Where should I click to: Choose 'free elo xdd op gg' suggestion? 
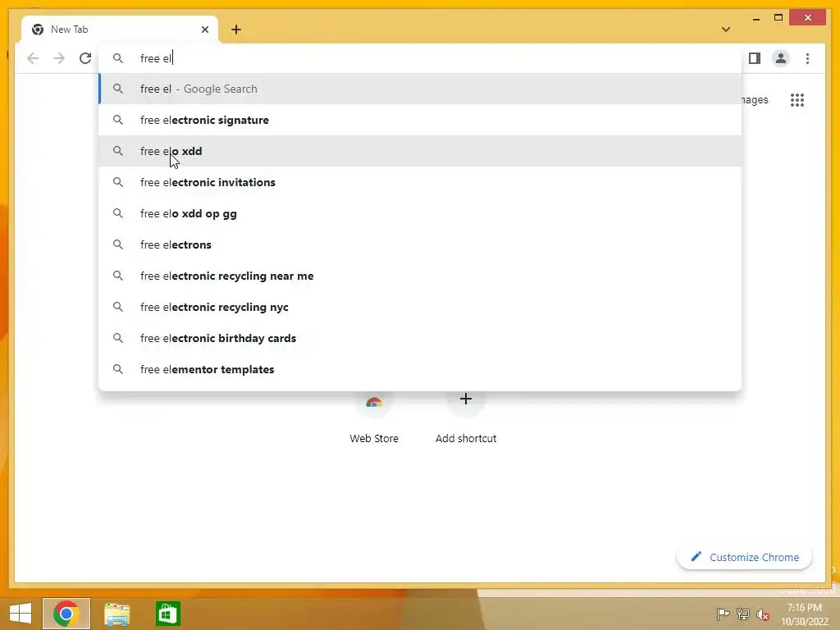[x=421, y=213]
